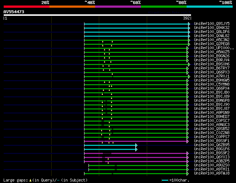Viewport: 236px width, 183px height.
Task: Click the cyan arrowhead ending the B9G1F6 alignment
Action: (x=136, y=150)
